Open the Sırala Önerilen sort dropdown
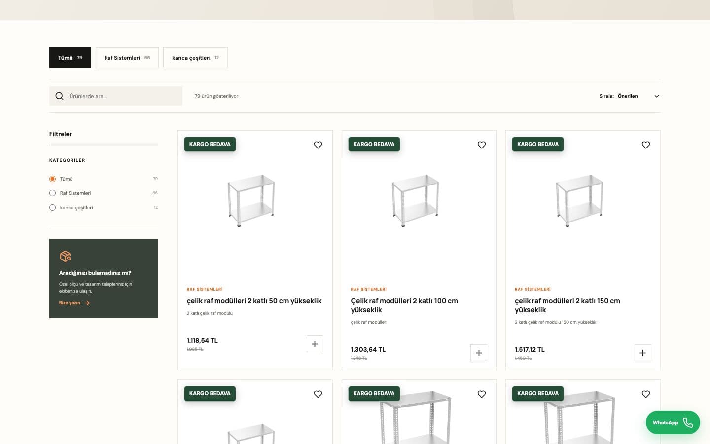 click(629, 96)
